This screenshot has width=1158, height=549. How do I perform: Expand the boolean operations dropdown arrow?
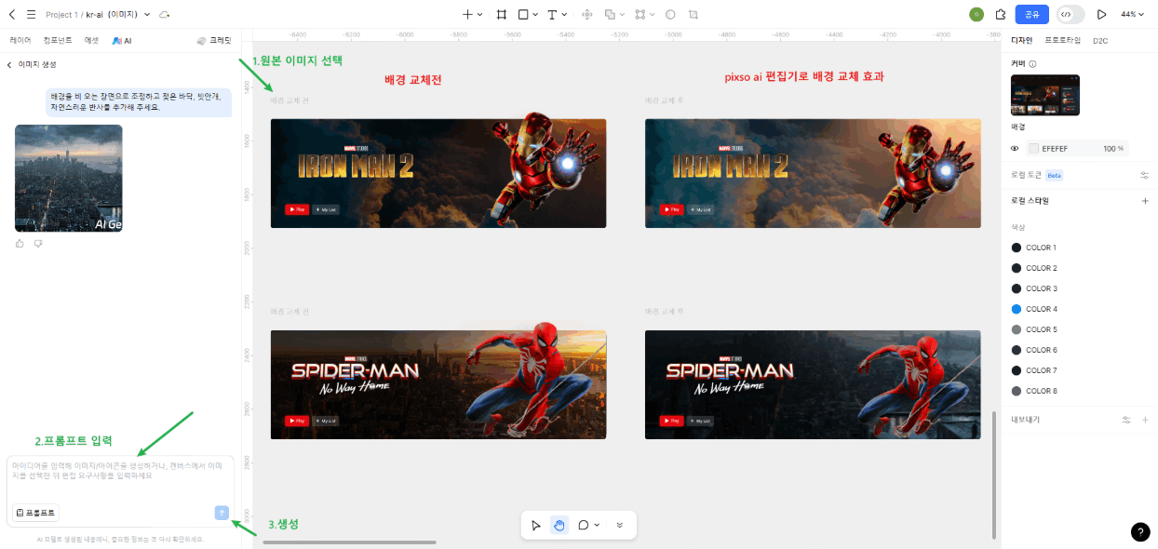pos(621,15)
